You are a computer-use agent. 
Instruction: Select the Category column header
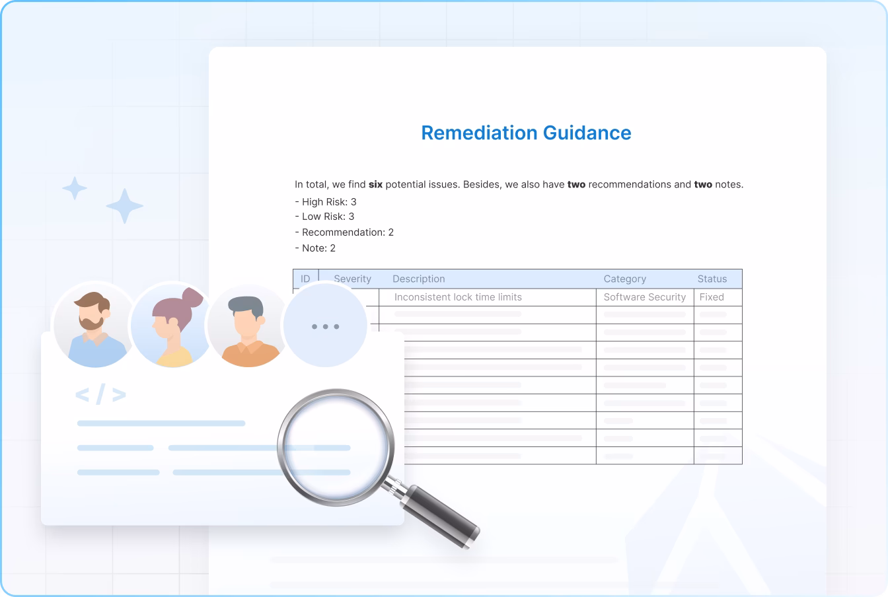(624, 279)
